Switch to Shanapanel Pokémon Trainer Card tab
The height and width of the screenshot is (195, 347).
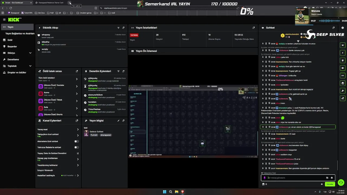[x=51, y=3]
